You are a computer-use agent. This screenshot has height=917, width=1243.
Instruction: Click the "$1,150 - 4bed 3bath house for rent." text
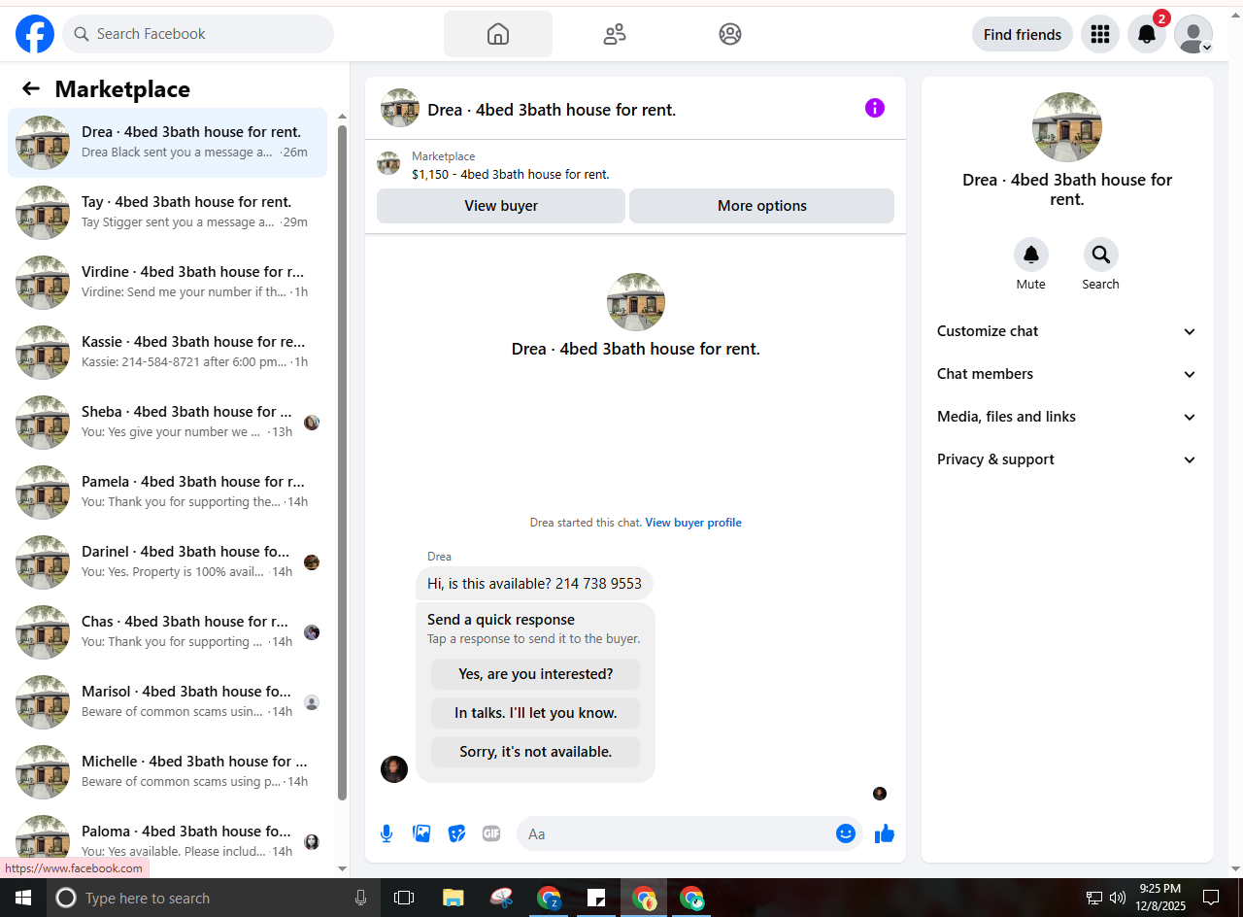[x=511, y=175]
